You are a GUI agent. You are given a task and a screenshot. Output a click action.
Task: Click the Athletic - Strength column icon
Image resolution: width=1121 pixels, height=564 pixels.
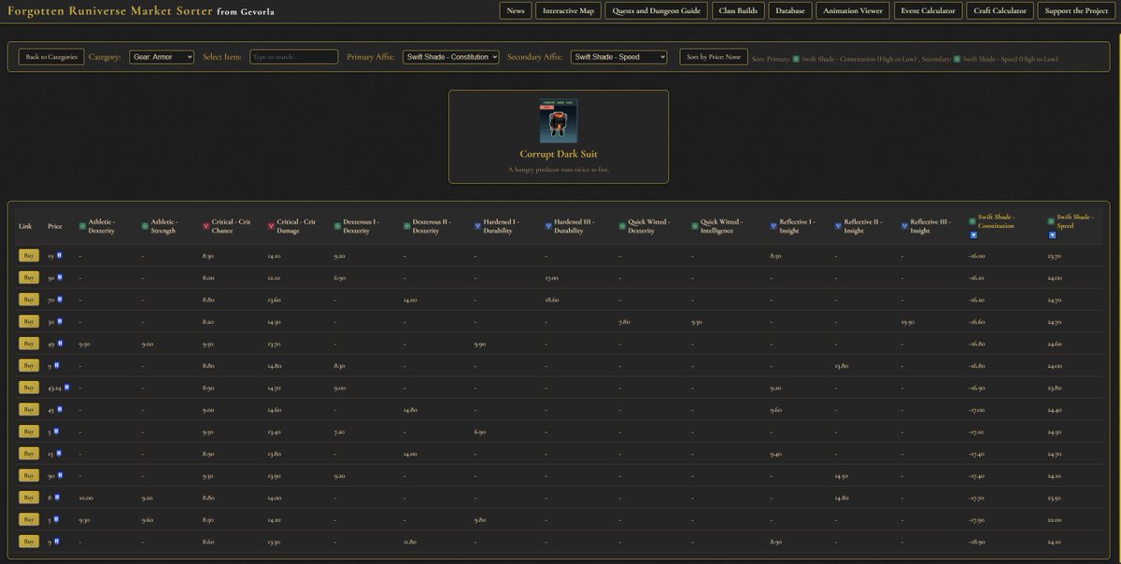(x=145, y=226)
